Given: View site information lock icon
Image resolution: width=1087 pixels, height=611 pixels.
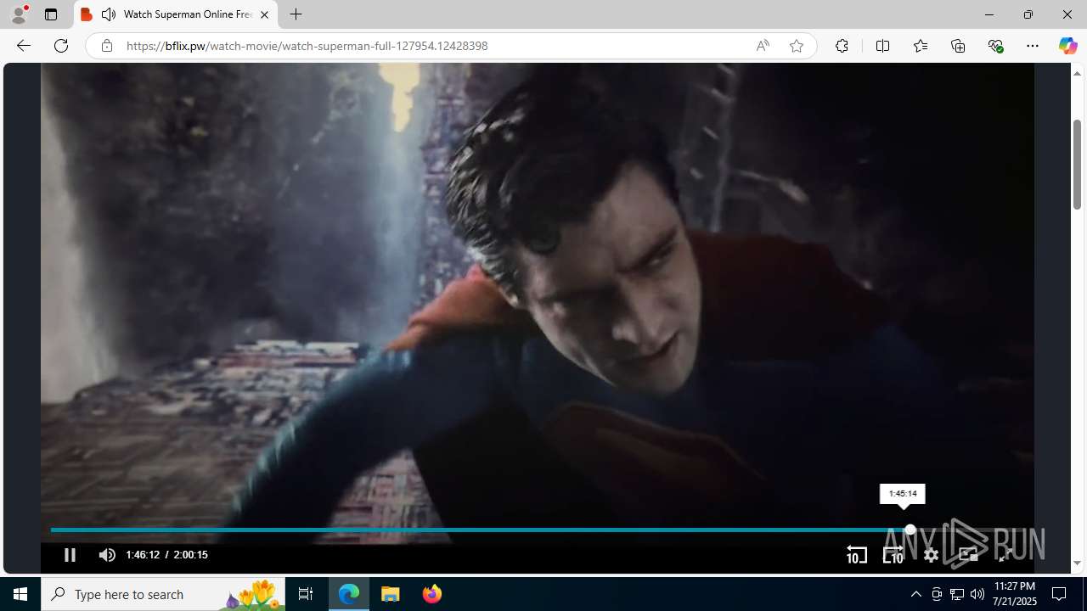Looking at the screenshot, I should pyautogui.click(x=106, y=46).
